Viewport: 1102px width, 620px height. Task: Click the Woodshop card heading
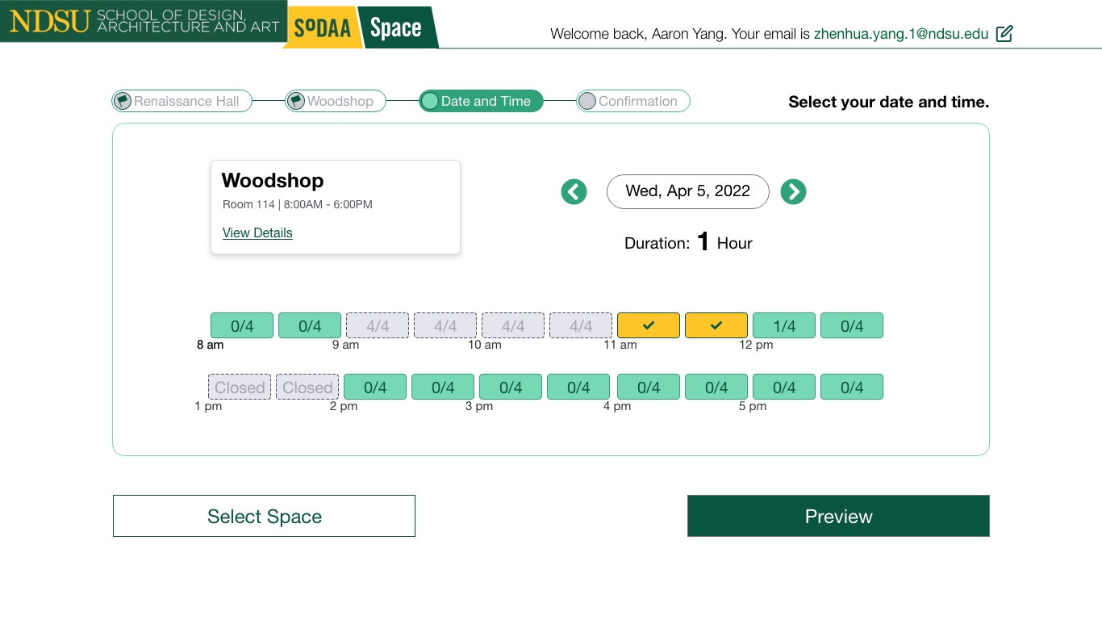tap(273, 181)
